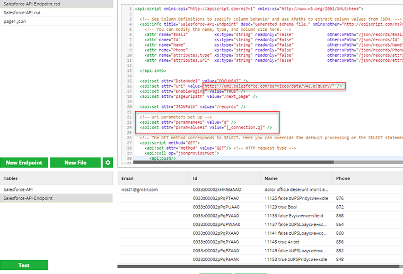Select the name cell 11145 true Arlott

[282, 242]
